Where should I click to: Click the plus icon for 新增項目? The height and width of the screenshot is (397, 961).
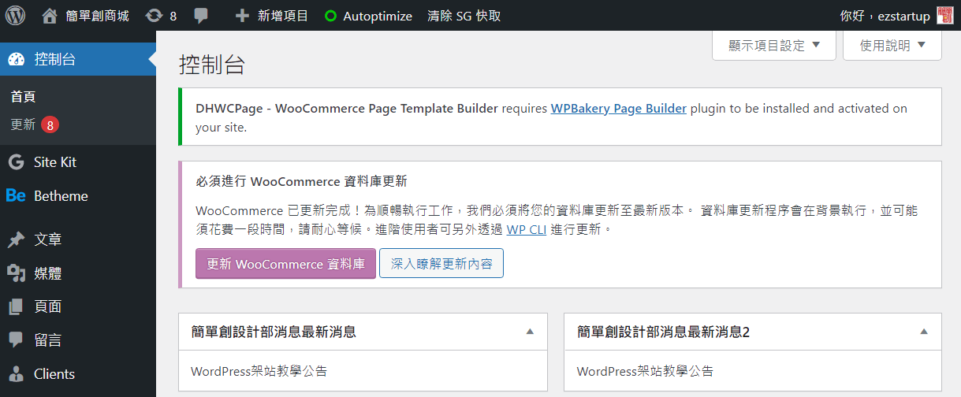tap(243, 15)
